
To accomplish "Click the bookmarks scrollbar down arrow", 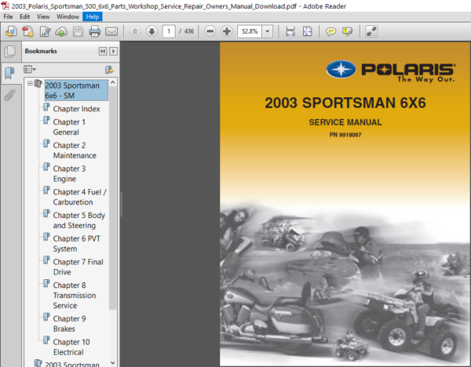I will click(113, 363).
